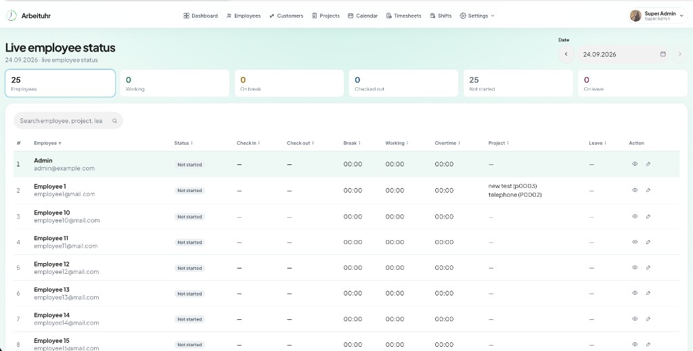This screenshot has width=693, height=351.
Task: Sort by the Overtime column
Action: (447, 143)
